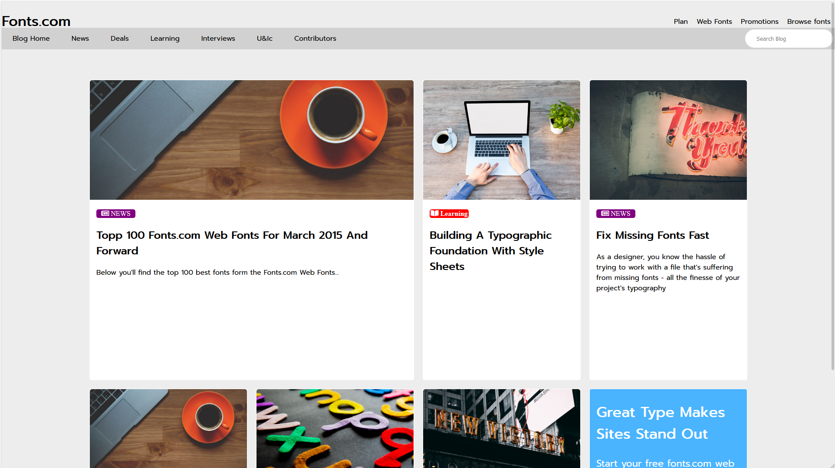Click the Fonts.com logo

[x=36, y=21]
